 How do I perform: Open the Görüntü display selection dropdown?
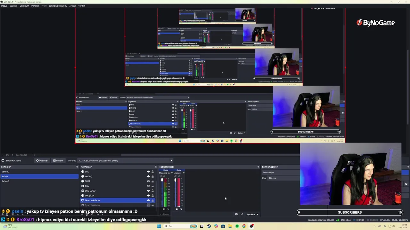125,161
